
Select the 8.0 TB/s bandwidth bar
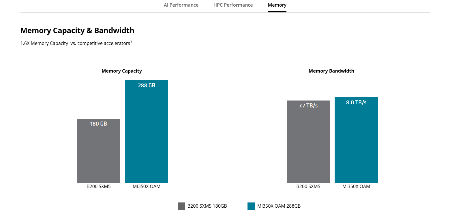[x=356, y=140]
